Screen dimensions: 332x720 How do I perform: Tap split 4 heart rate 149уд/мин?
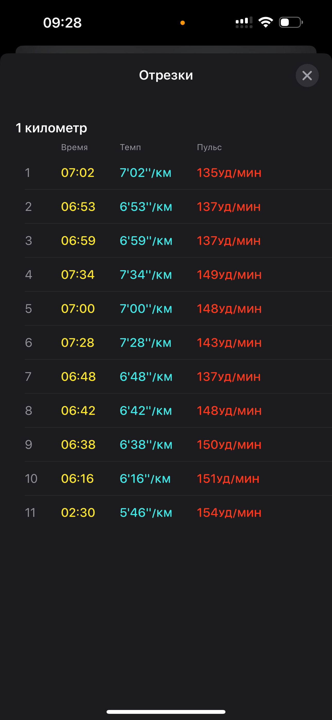(229, 275)
